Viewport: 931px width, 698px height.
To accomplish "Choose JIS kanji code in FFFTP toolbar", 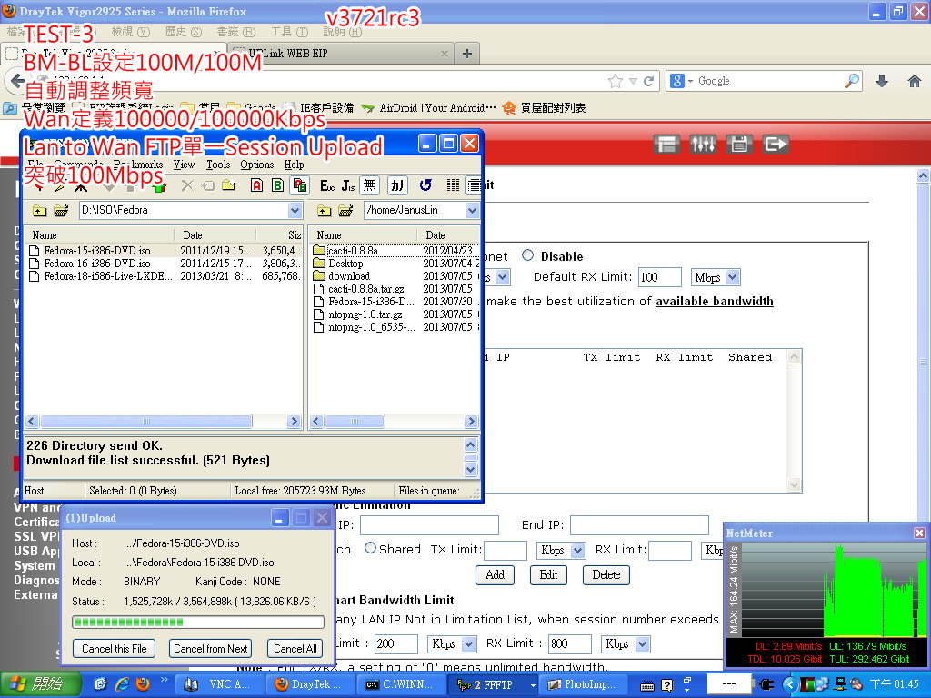I will pyautogui.click(x=348, y=185).
